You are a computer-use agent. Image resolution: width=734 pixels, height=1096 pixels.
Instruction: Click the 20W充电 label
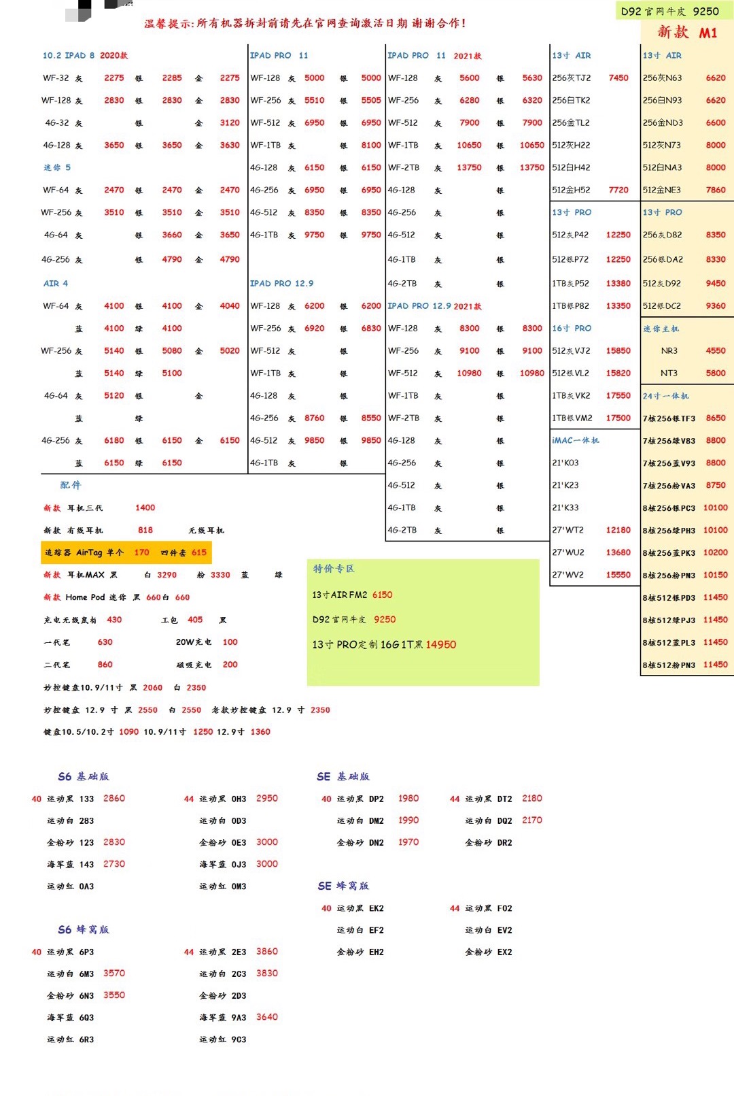pos(194,642)
